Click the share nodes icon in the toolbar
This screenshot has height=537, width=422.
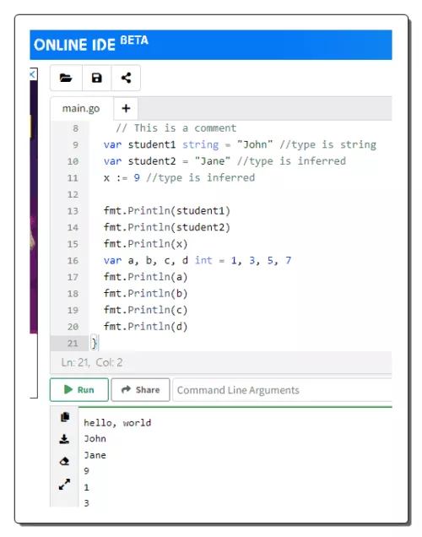pyautogui.click(x=126, y=78)
